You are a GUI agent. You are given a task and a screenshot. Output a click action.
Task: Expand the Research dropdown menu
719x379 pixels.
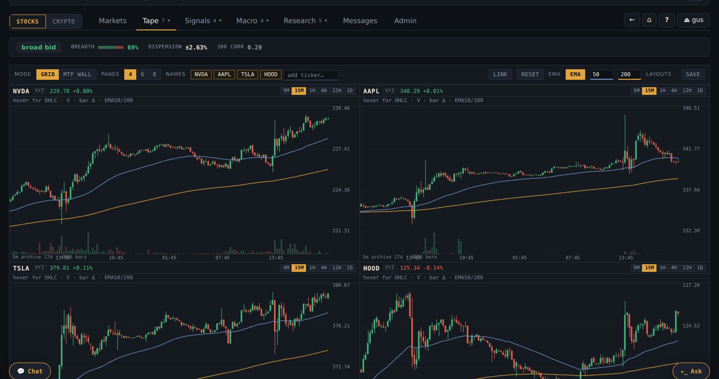(305, 21)
